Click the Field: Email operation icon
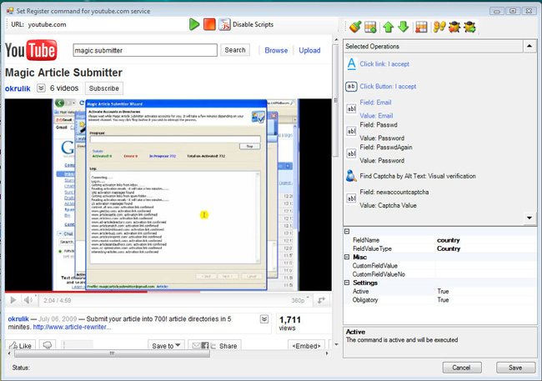542x381 pixels. coord(351,108)
